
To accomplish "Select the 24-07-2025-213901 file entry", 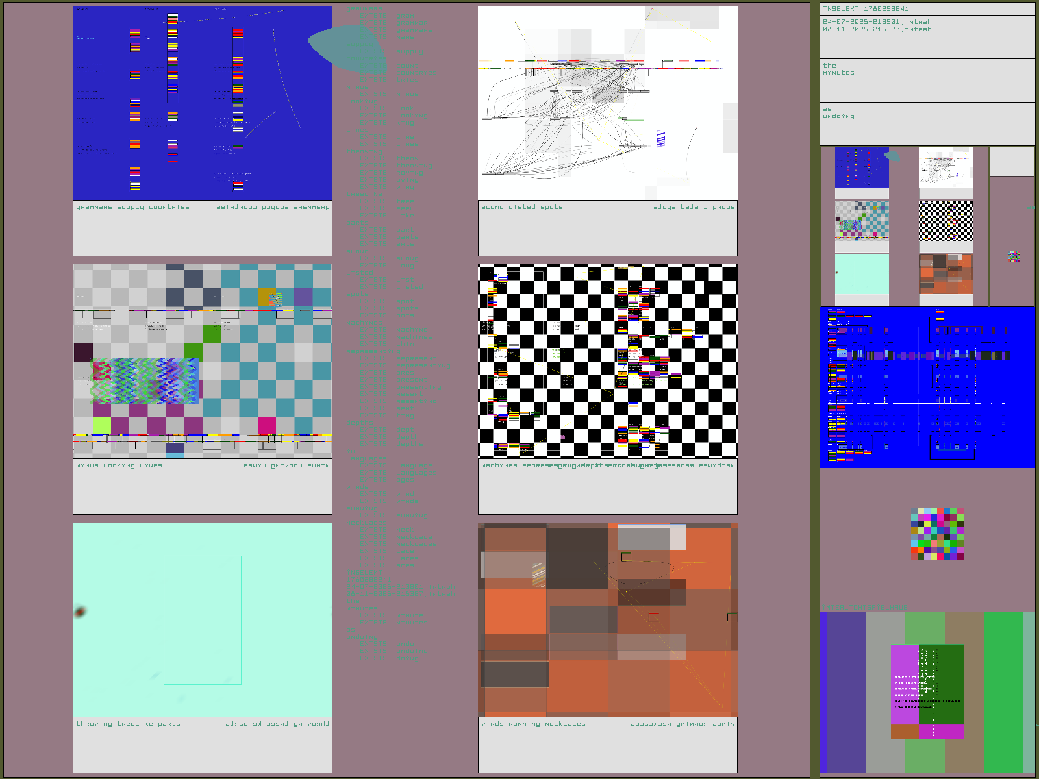I will [877, 22].
